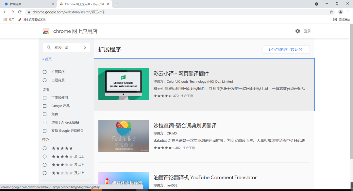Select the 扩展程序 radio filter
The height and width of the screenshot is (191, 353).
pyautogui.click(x=44, y=72)
